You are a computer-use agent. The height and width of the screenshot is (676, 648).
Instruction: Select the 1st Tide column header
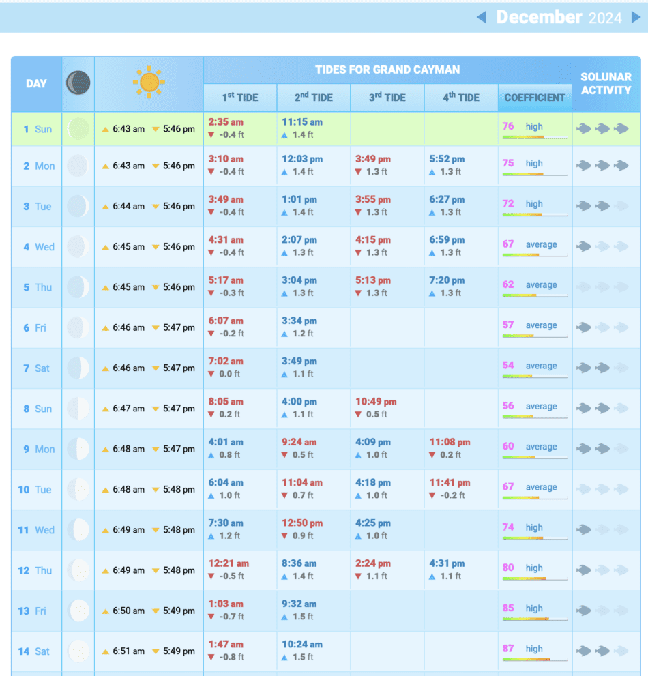tap(240, 98)
